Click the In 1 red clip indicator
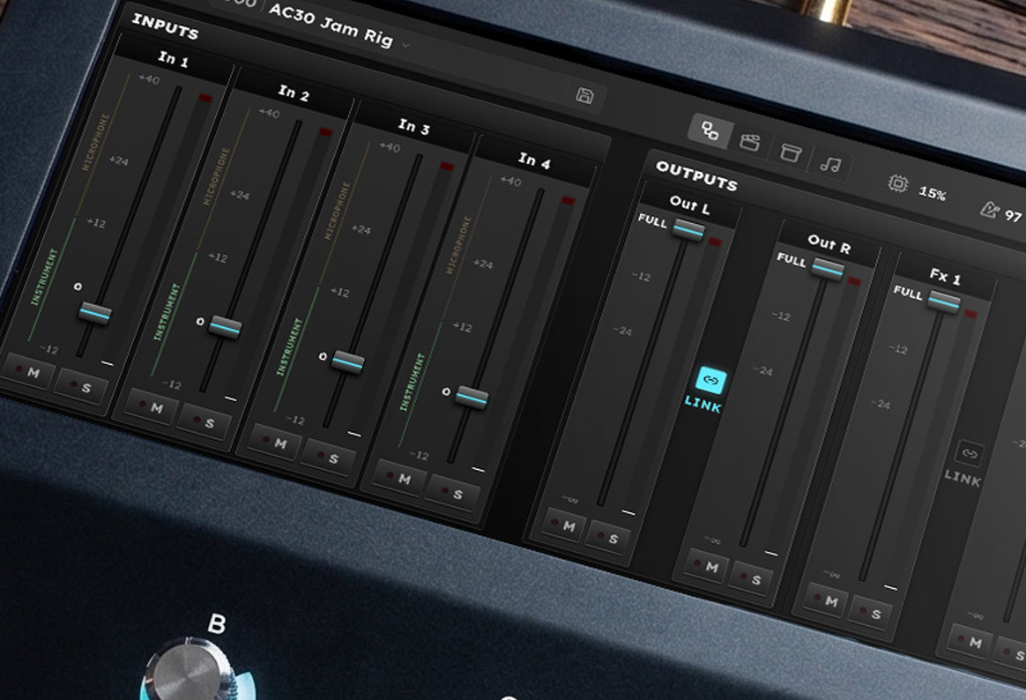1026x700 pixels. coord(205,98)
